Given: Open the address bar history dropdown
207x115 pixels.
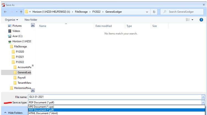Looking at the screenshot, I should (x=147, y=12).
